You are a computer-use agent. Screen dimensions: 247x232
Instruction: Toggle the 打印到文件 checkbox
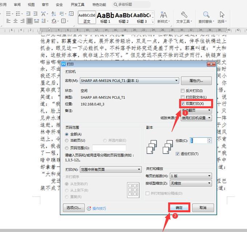[x=183, y=97]
